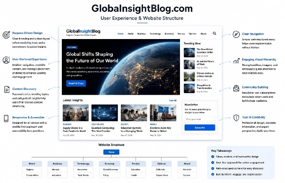Open the About nav menu item
This screenshot has height=183, width=285.
point(204,34)
